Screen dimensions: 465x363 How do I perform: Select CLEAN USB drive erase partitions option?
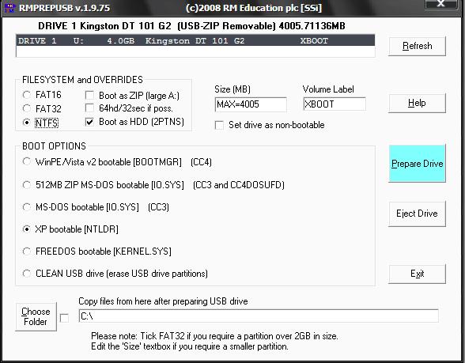click(x=27, y=274)
